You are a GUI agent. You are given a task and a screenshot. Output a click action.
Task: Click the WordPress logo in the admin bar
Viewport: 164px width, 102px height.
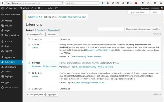tap(2, 8)
